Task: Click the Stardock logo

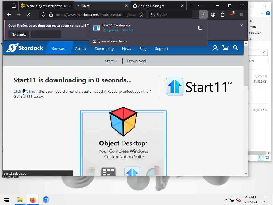Action: click(25, 48)
